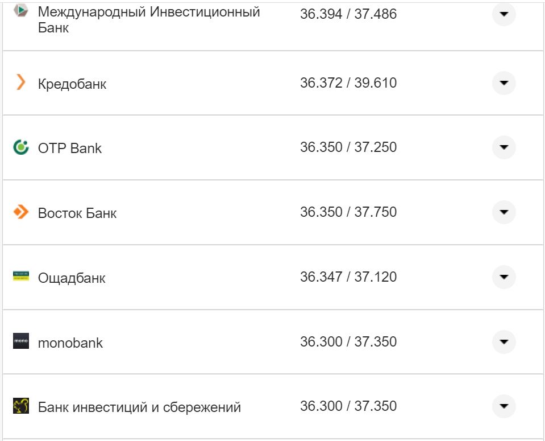This screenshot has height=441, width=545.
Task: Open the OTP Bank rate details
Action: [504, 147]
